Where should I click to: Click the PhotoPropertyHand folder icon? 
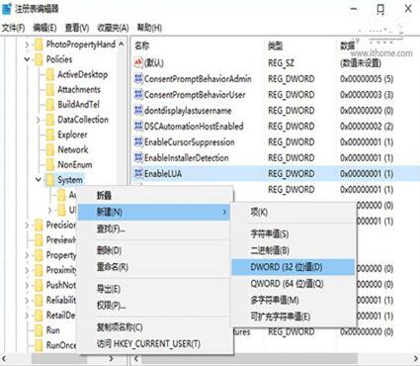point(39,45)
